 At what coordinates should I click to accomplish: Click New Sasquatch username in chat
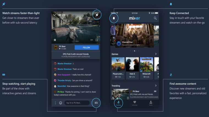click(x=64, y=75)
